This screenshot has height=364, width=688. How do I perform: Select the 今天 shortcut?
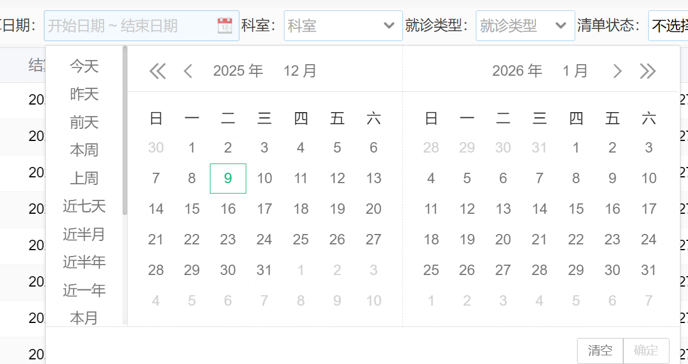coord(84,66)
